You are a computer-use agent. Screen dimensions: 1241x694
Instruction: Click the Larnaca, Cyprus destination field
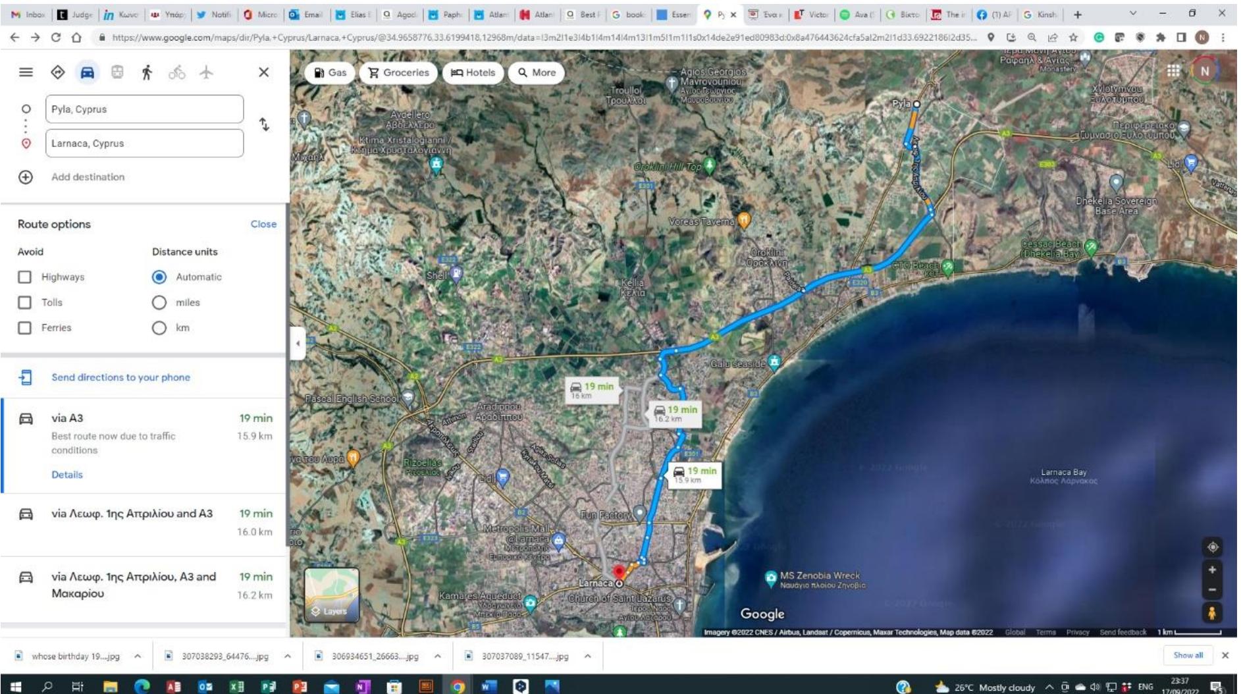point(144,144)
